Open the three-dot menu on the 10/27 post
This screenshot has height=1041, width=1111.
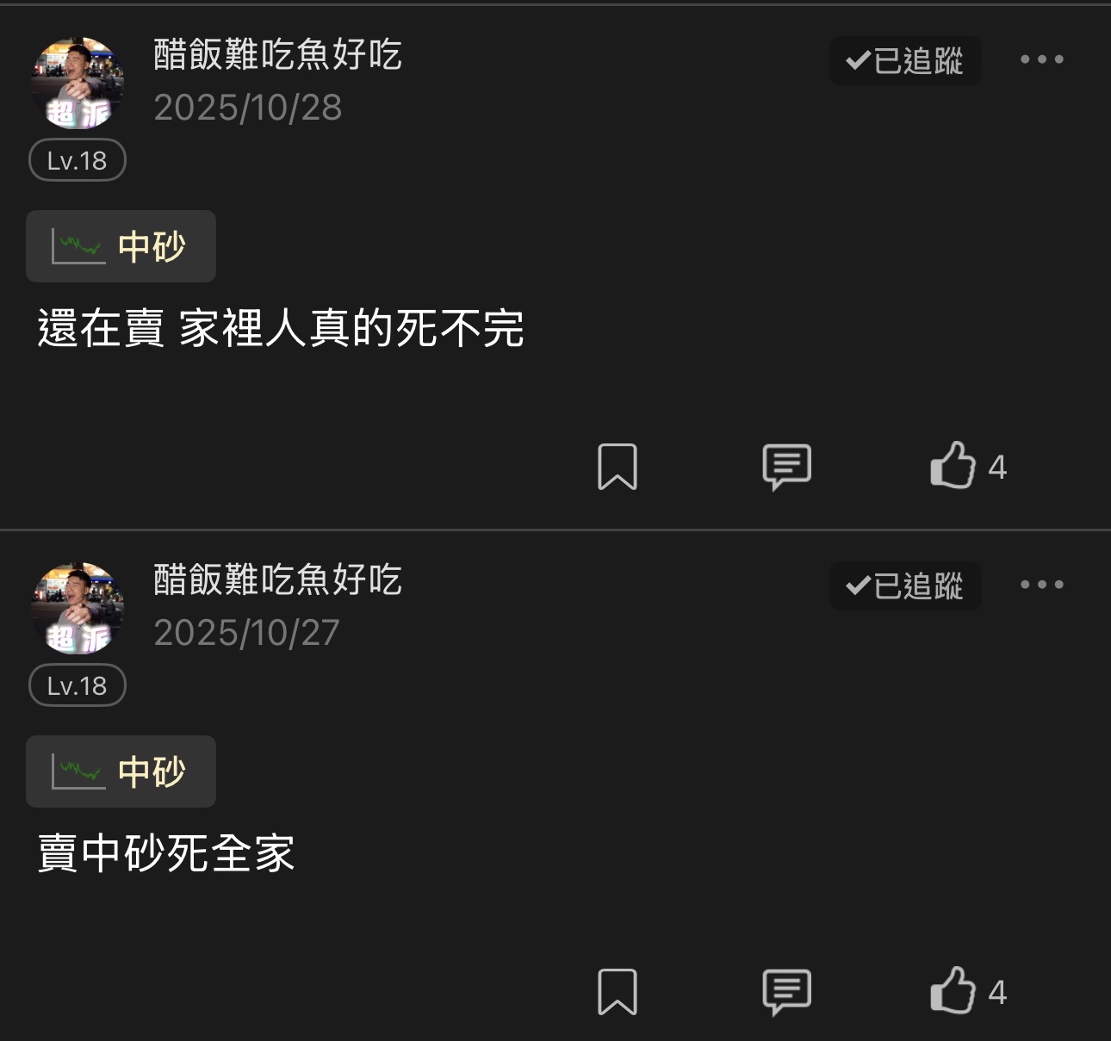(x=1042, y=585)
